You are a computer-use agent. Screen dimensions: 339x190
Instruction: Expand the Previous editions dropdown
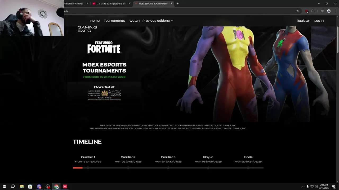[x=157, y=21]
